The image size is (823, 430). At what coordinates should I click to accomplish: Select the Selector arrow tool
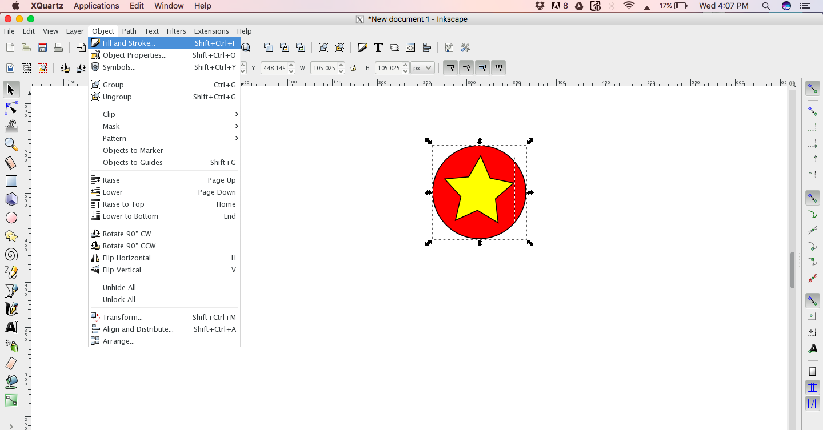click(x=11, y=90)
